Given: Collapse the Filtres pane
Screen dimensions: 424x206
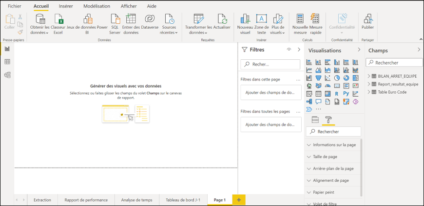Looking at the screenshot, I should [299, 50].
